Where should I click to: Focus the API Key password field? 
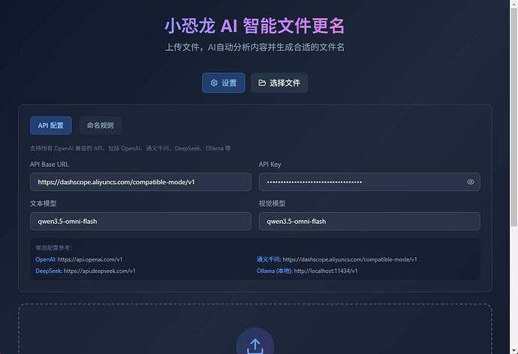point(369,182)
